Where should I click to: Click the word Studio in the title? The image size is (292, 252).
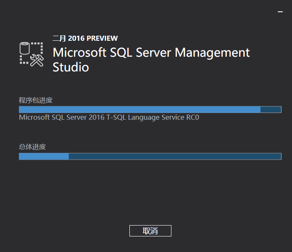tap(71, 67)
